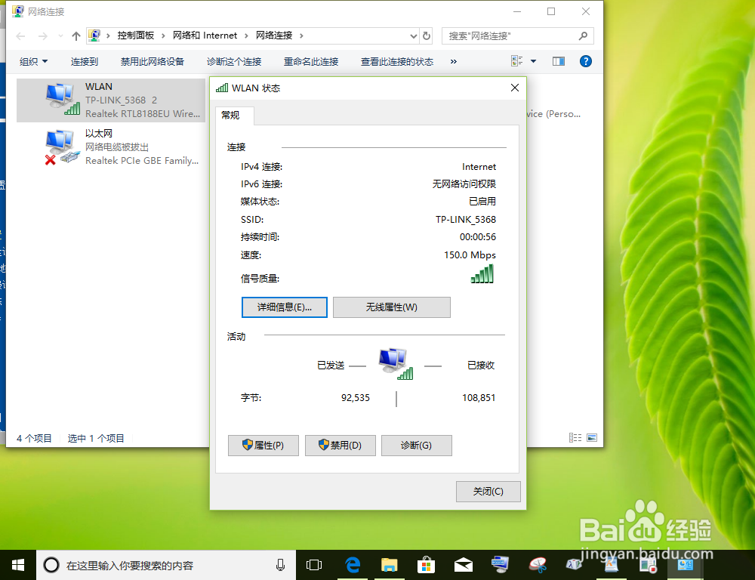Click the 无线属性(W) button

tap(391, 307)
